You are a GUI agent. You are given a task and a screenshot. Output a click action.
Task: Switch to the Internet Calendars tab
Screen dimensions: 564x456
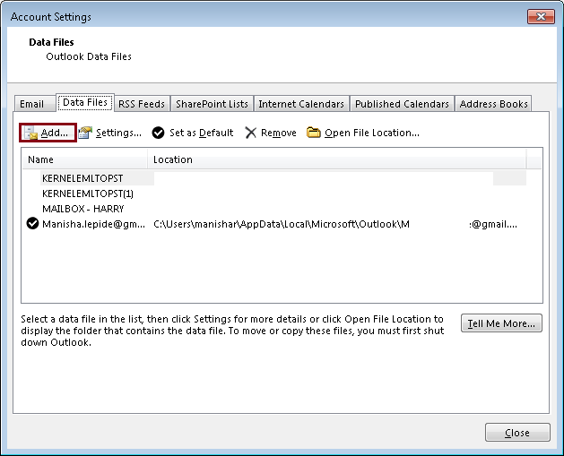[301, 104]
